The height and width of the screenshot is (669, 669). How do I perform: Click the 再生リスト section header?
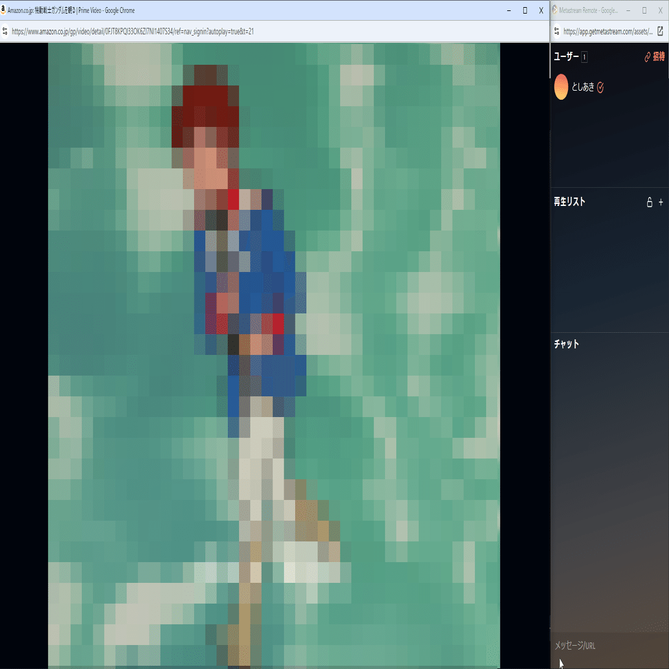tap(569, 202)
